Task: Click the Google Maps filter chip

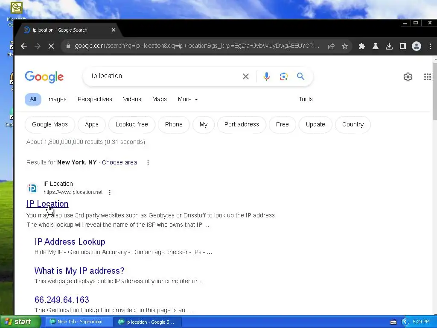Action: (x=50, y=124)
